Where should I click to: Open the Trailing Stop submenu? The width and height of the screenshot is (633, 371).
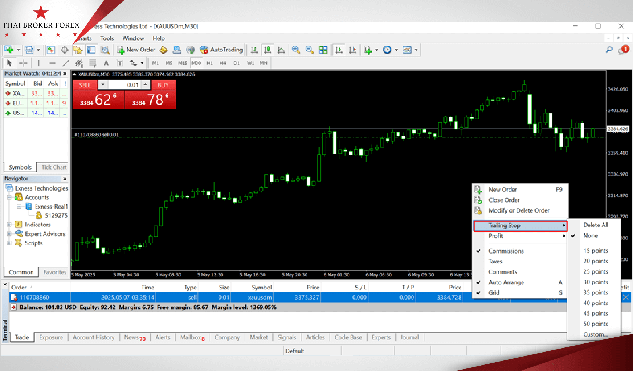(x=520, y=225)
